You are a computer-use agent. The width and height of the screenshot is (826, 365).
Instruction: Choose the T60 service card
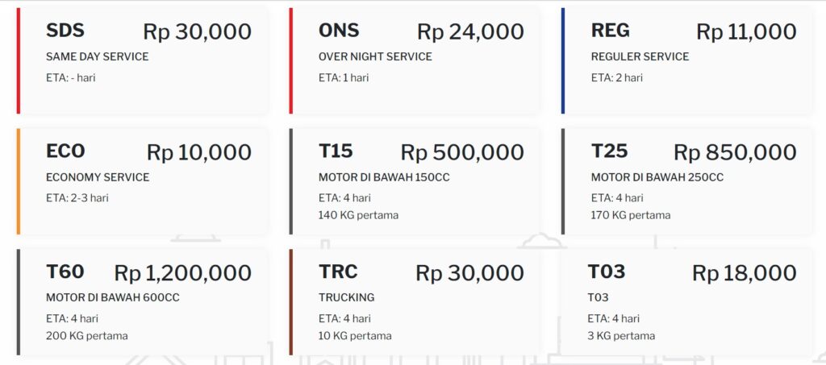[143, 302]
